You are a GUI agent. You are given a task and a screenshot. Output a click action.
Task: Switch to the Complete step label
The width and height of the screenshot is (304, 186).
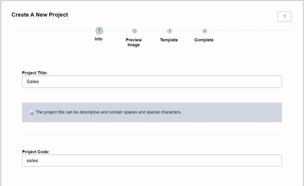[x=204, y=40]
